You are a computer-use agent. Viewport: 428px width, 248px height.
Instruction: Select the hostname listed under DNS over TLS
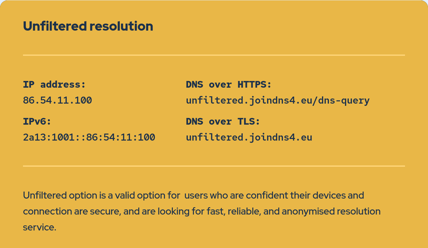(x=249, y=137)
